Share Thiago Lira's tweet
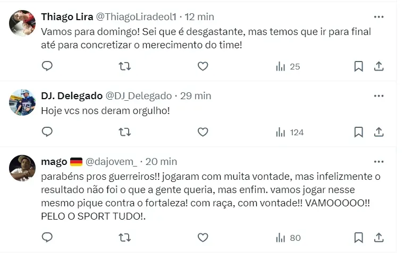This screenshot has height=253, width=404. (x=378, y=66)
